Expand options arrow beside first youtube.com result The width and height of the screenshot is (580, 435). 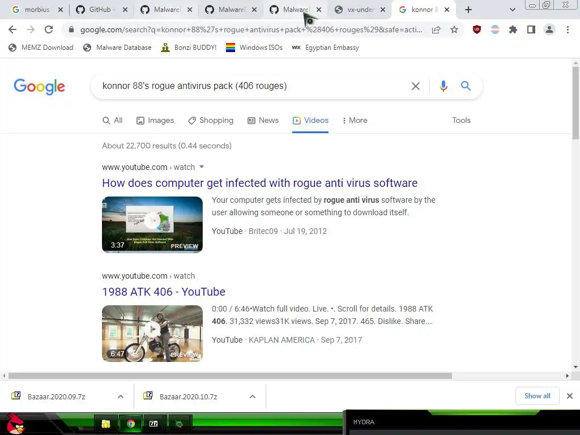(202, 167)
